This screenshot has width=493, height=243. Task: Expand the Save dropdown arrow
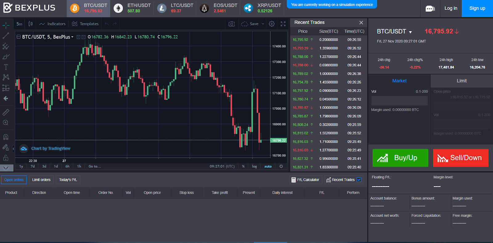[263, 24]
